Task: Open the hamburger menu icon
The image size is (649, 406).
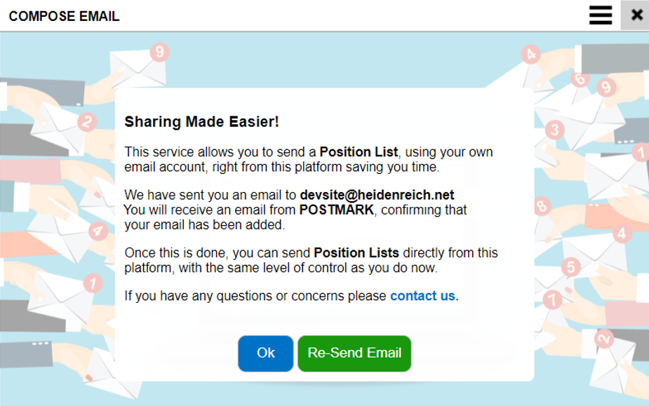Action: [x=600, y=15]
